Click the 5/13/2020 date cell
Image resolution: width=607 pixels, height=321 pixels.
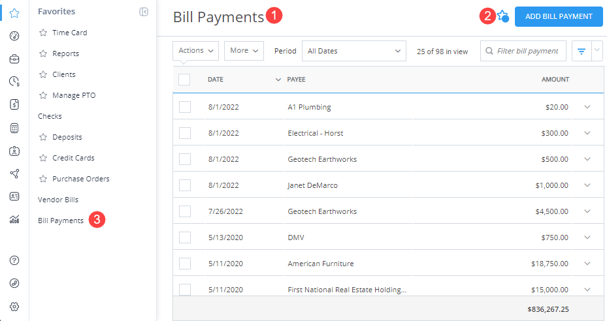225,237
